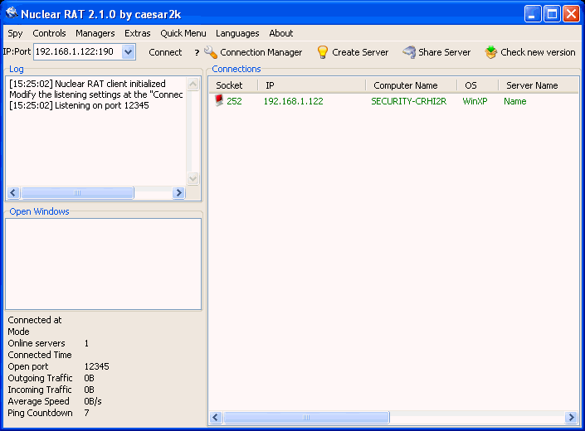Click the Create Server lightbulb icon
Image resolution: width=585 pixels, height=431 pixels.
[323, 52]
